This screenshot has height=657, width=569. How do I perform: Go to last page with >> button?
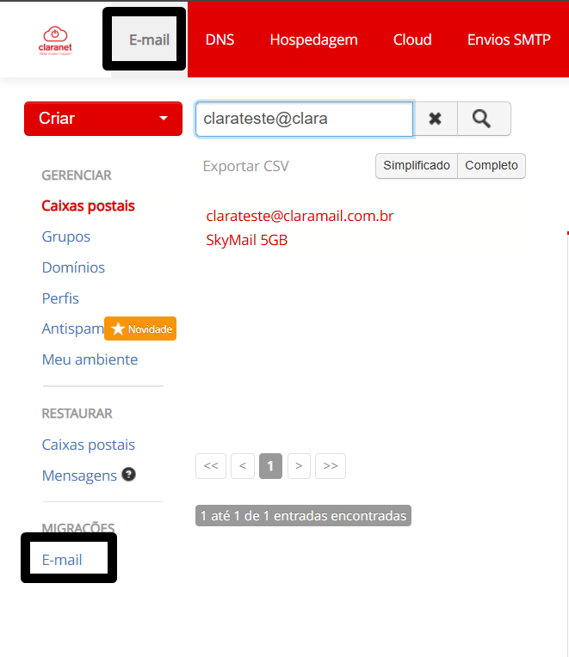[330, 466]
